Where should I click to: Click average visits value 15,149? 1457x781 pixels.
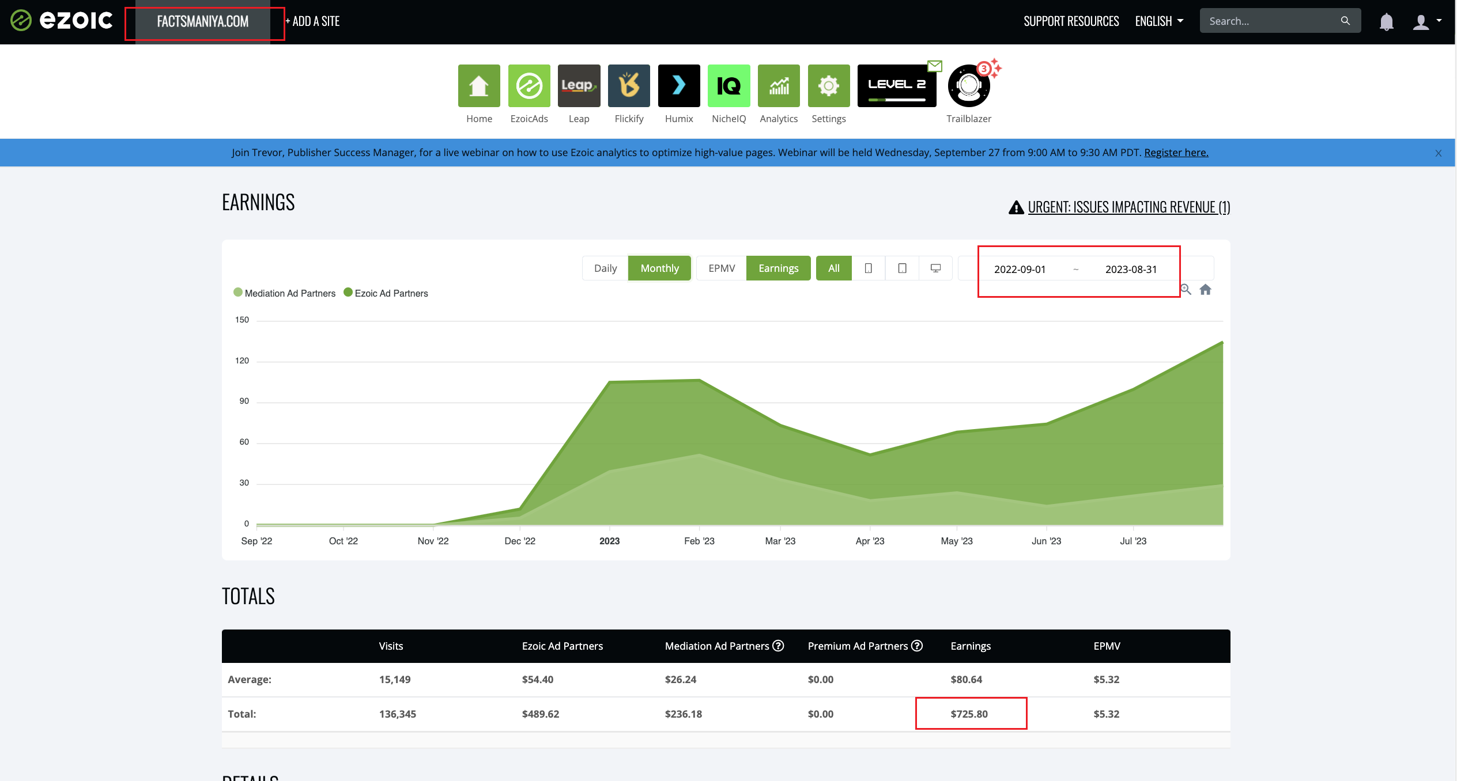click(x=395, y=680)
